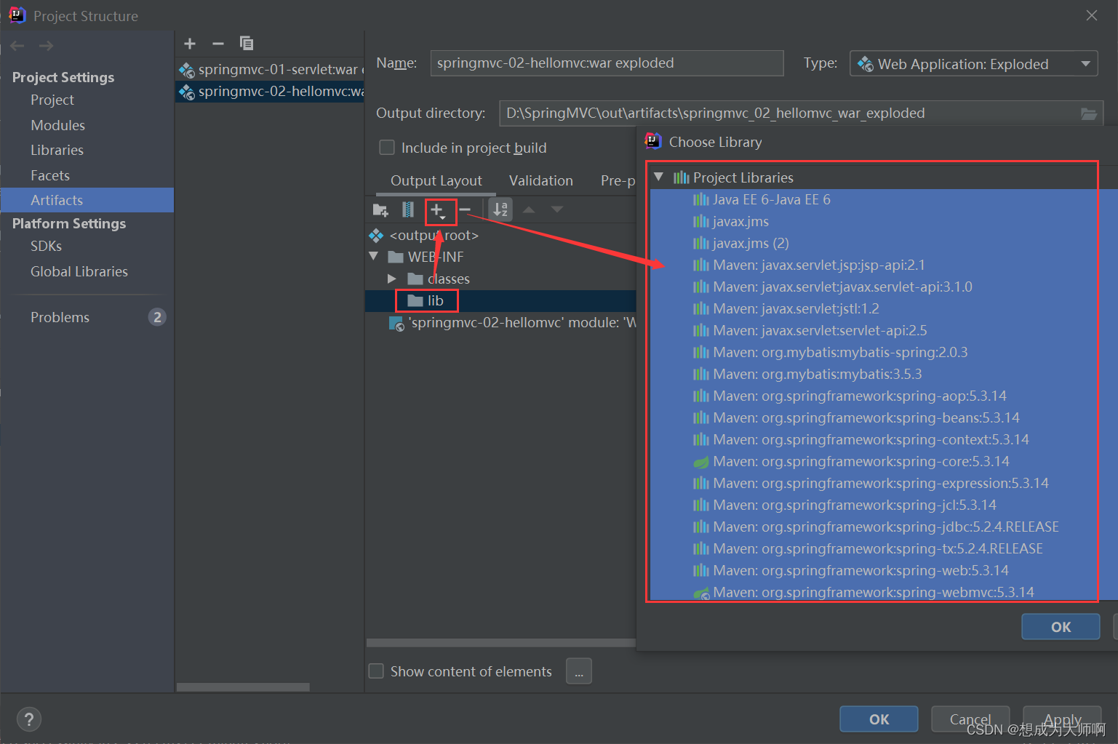Click the add artifact plus icon
This screenshot has height=744, width=1118.
190,44
